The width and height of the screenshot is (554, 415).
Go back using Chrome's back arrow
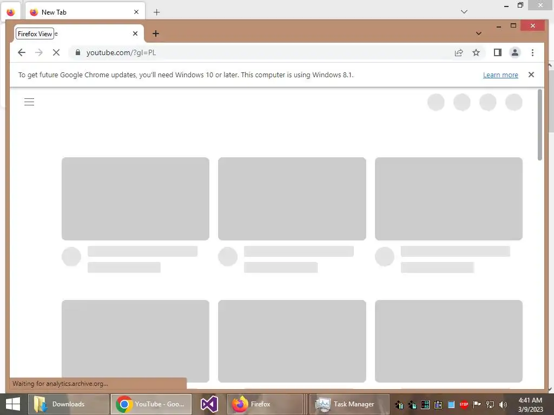click(x=22, y=52)
